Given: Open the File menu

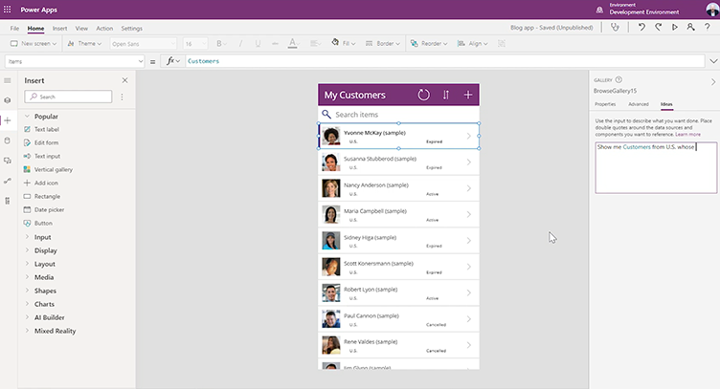Looking at the screenshot, I should point(14,29).
